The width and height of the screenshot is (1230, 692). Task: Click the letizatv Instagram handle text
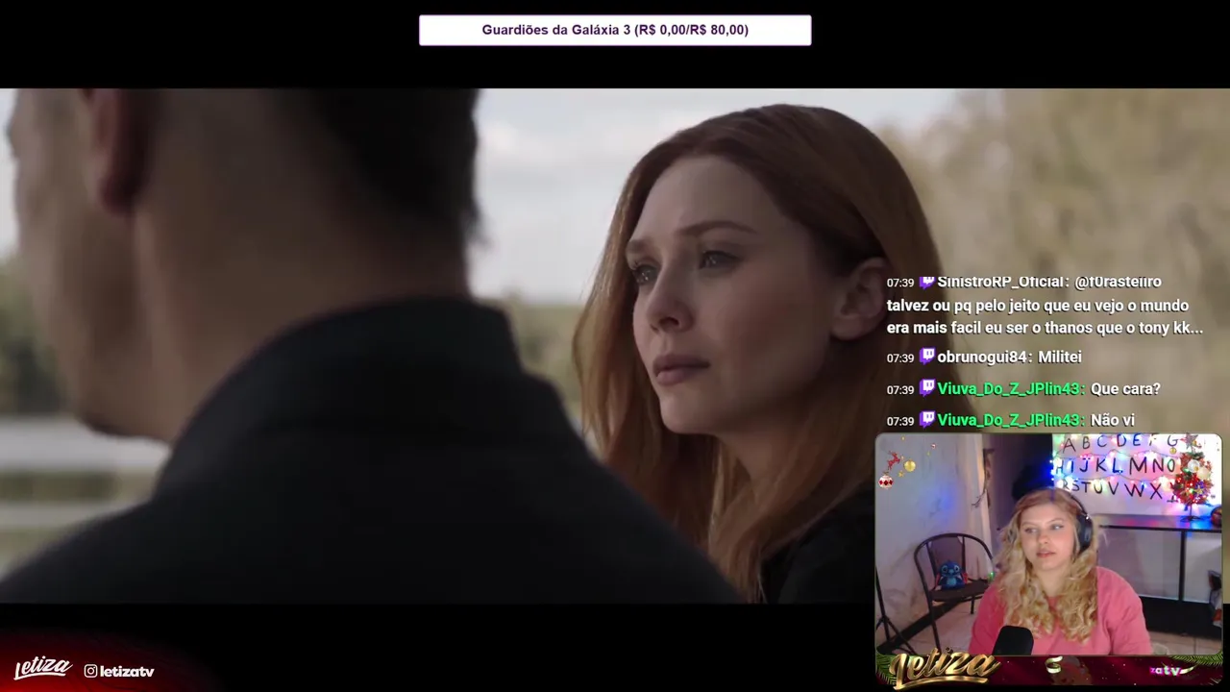[x=127, y=671]
